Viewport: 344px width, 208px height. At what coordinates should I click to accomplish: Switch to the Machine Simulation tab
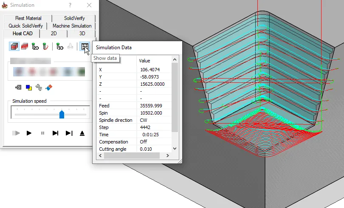pos(72,26)
